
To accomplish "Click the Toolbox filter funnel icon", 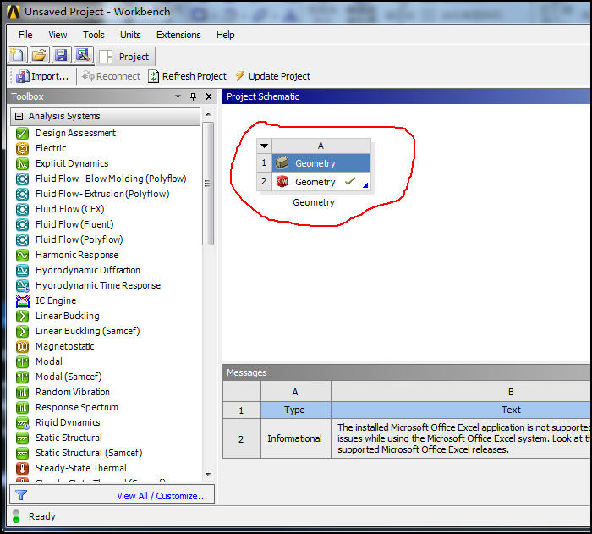I will coord(22,496).
